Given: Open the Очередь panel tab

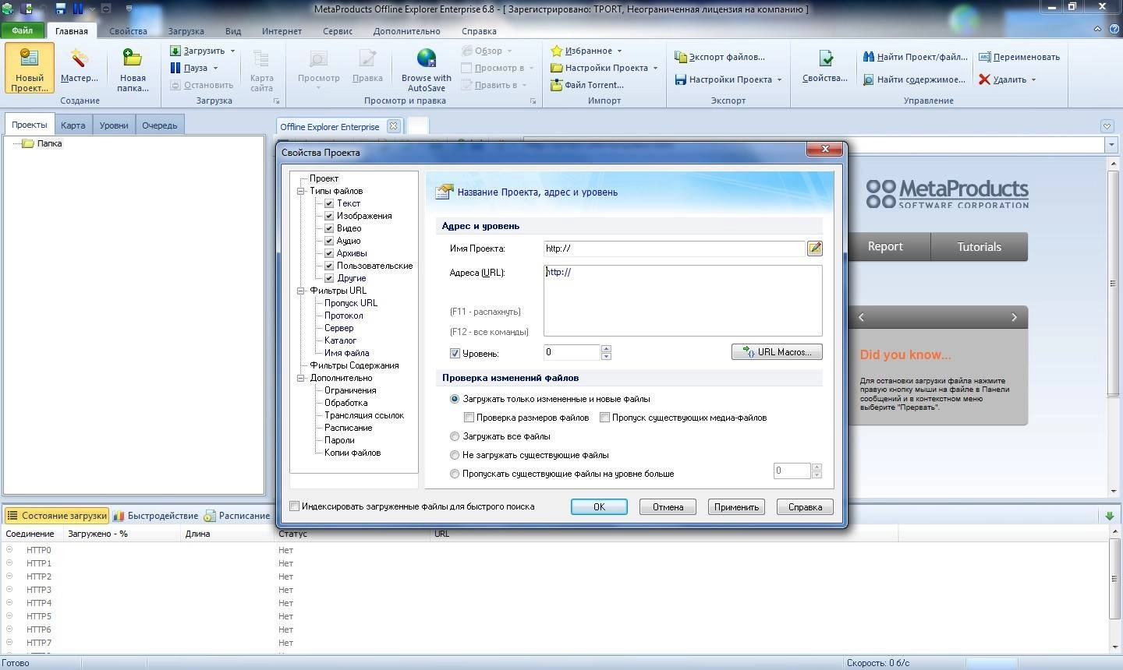Looking at the screenshot, I should tap(160, 125).
